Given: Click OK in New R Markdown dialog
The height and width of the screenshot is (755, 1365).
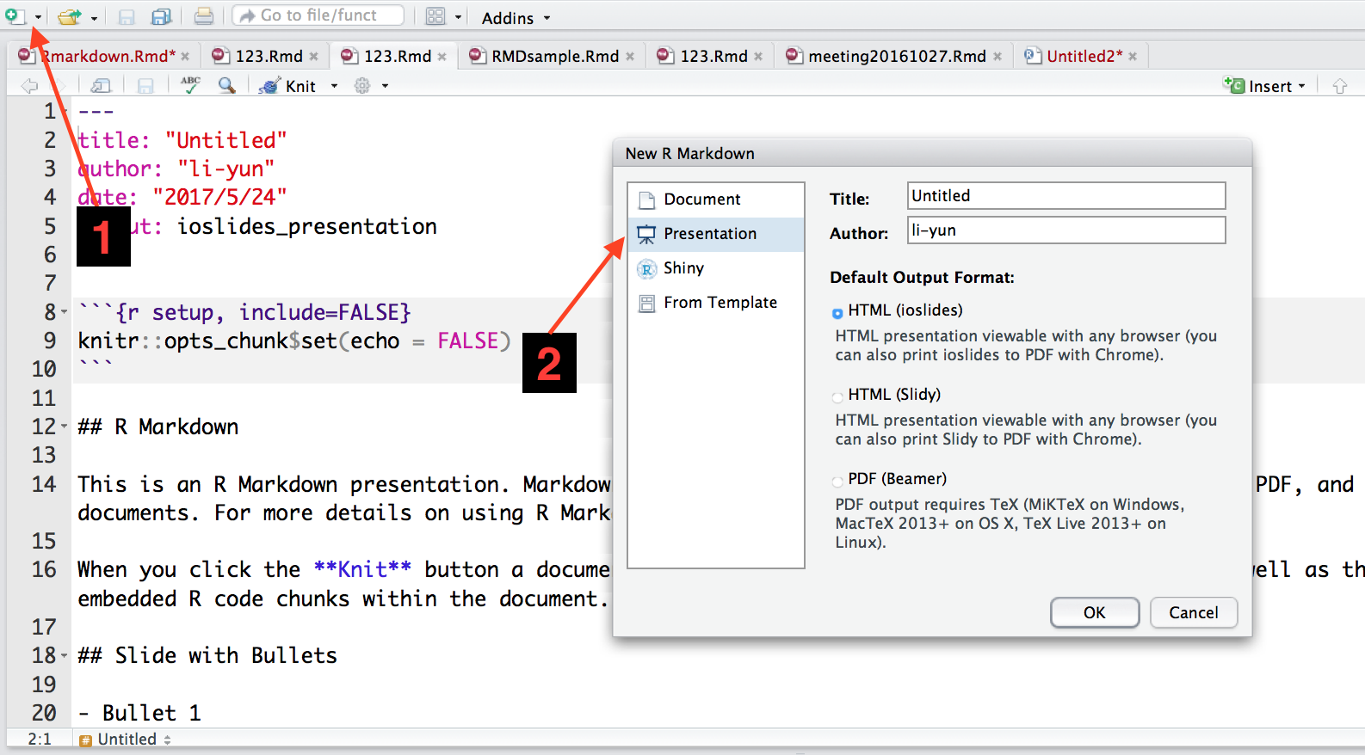Looking at the screenshot, I should 1095,612.
